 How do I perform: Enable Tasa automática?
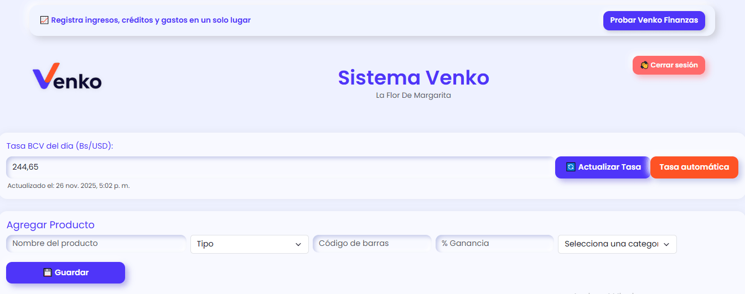coord(694,167)
